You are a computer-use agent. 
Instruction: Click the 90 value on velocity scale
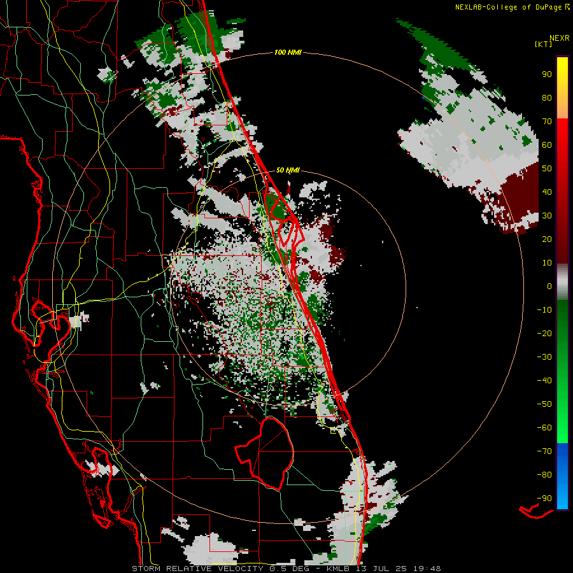(547, 74)
